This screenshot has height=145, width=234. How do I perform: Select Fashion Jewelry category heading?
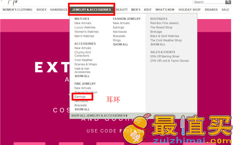(x=127, y=19)
